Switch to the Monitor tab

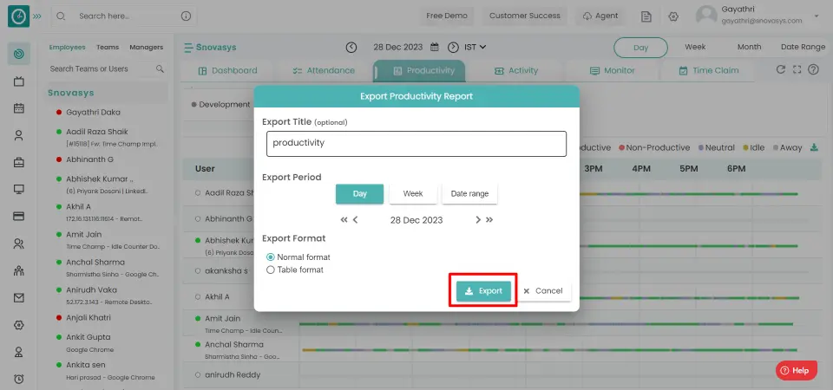click(x=612, y=70)
